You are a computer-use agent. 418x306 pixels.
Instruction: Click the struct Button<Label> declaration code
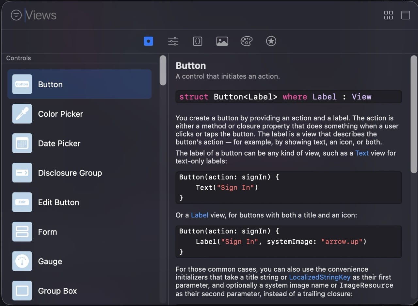pos(289,97)
